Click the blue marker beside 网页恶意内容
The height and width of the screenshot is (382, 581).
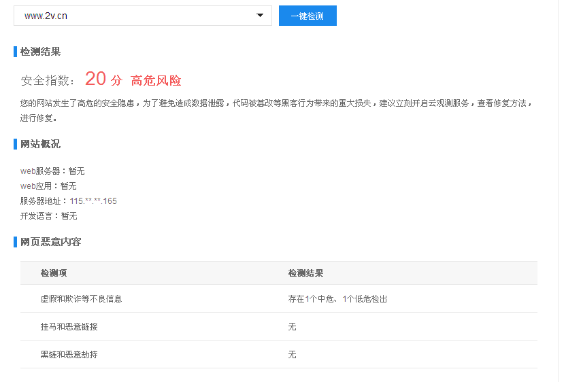[x=15, y=242]
